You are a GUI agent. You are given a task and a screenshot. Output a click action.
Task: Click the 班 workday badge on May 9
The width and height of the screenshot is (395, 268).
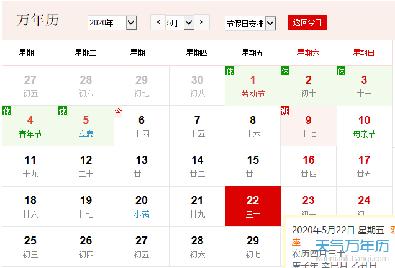tap(285, 110)
